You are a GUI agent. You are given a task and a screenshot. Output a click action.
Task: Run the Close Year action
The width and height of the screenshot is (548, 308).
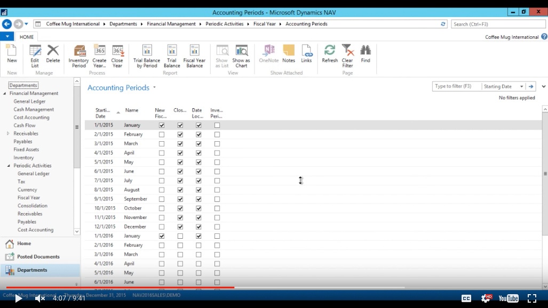pos(117,56)
